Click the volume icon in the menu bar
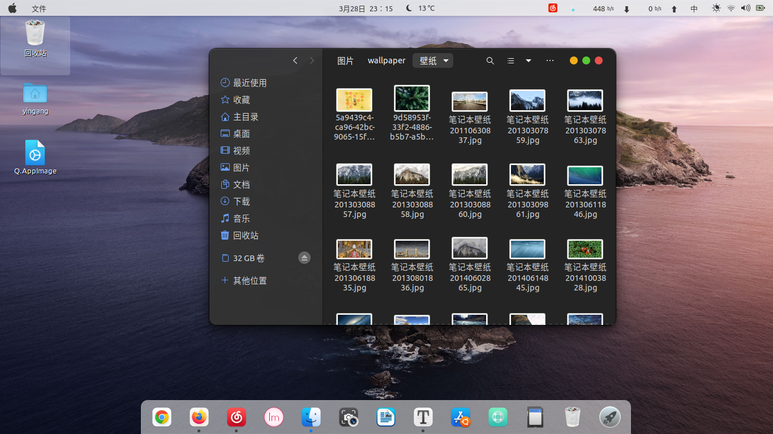The height and width of the screenshot is (434, 773). pos(746,8)
